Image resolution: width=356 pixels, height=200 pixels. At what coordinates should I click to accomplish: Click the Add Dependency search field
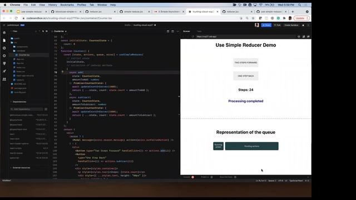(27, 109)
